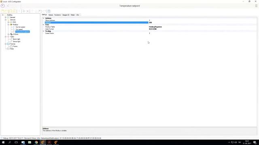Image resolution: width=259 pixels, height=145 pixels.
Task: Click the add (plus) toolbar icon
Action: pyautogui.click(x=23, y=11)
